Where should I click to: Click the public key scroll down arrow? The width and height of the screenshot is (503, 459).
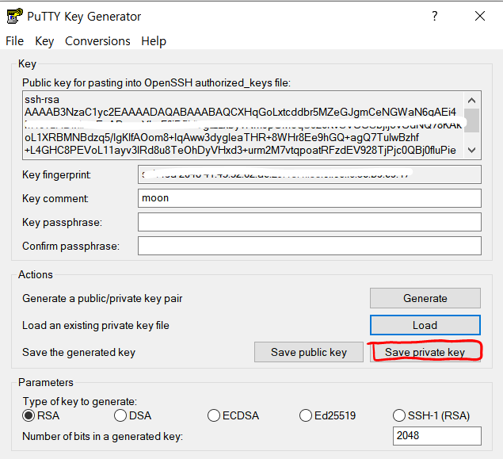pos(471,150)
